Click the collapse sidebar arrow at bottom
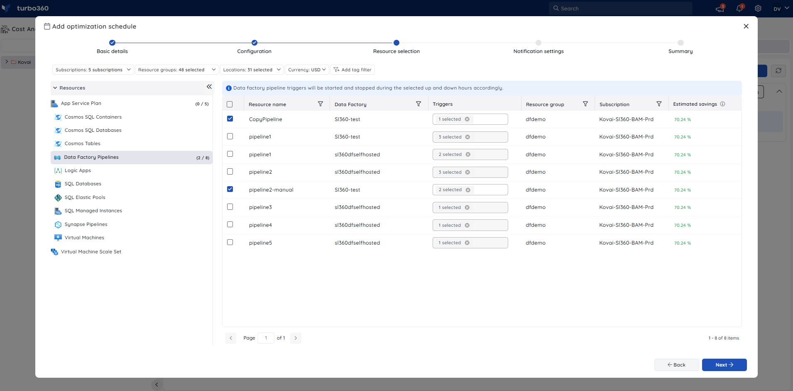The width and height of the screenshot is (793, 391). point(157,384)
